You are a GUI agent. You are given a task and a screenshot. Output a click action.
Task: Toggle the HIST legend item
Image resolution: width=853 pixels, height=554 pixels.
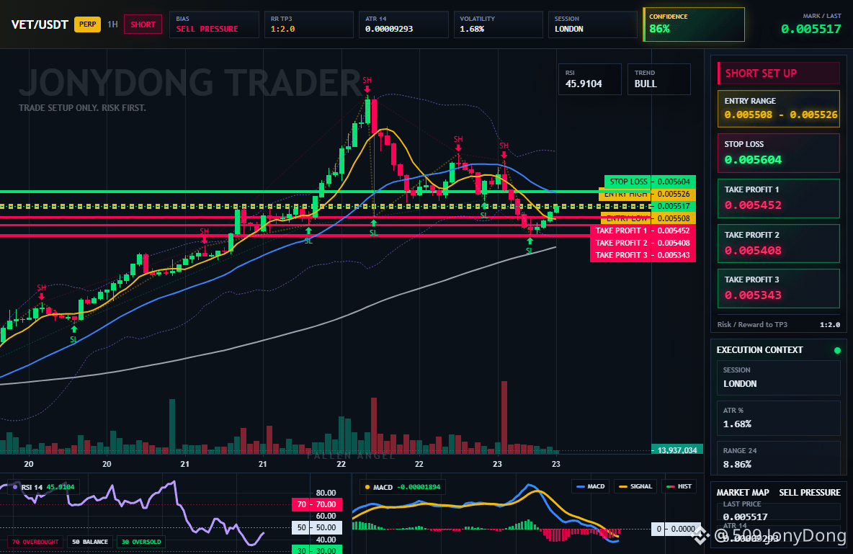pos(679,486)
